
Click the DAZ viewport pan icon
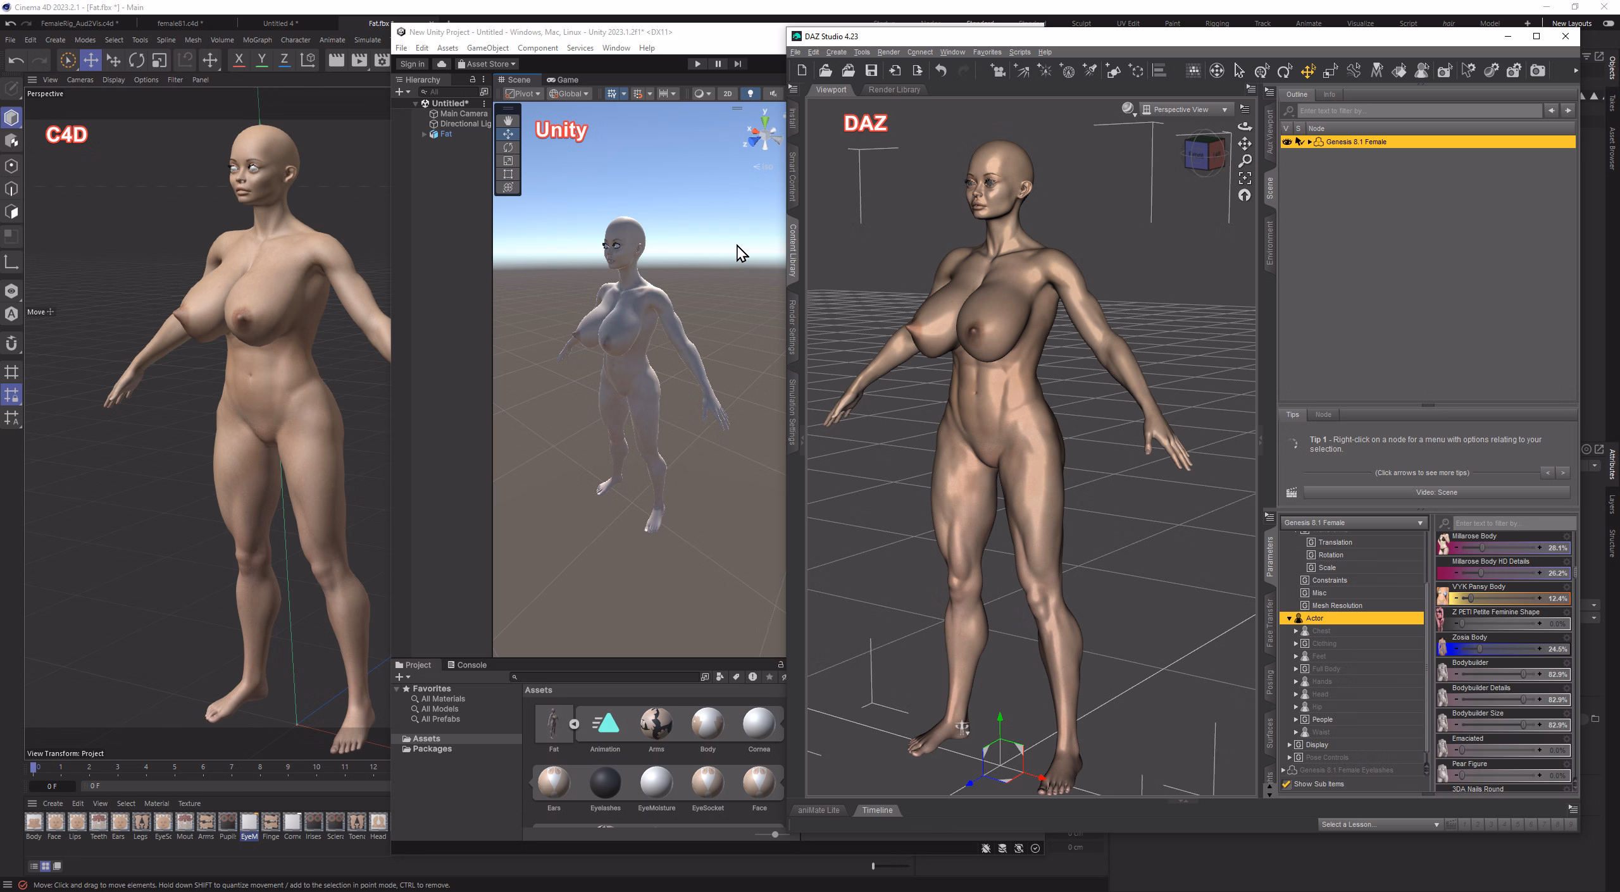(1245, 144)
